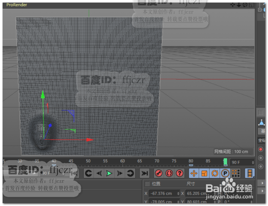This screenshot has width=268, height=206.
Task: Open the 基 (Basic) tab in attributes
Action: click(262, 131)
